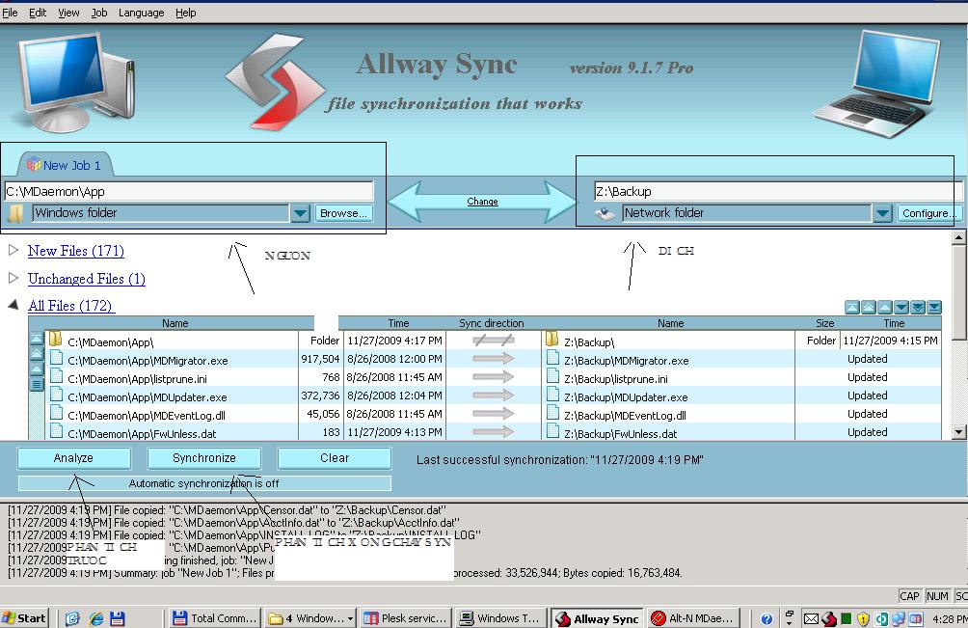
Task: Open the '4 Window...' taskbar group dropdown
Action: pos(351,618)
